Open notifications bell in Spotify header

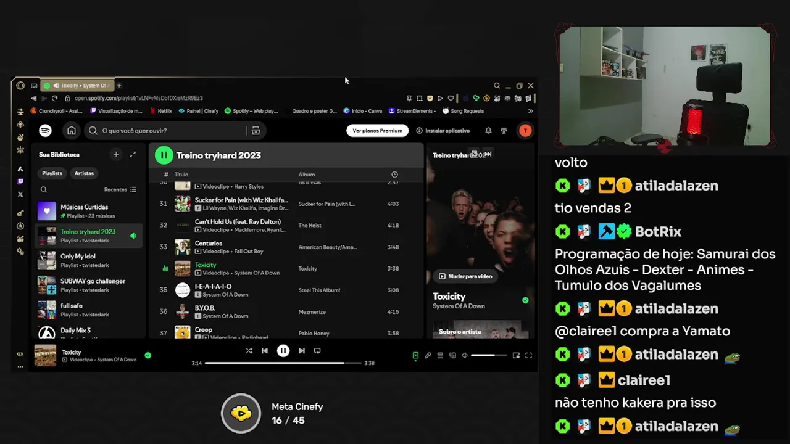pos(488,131)
